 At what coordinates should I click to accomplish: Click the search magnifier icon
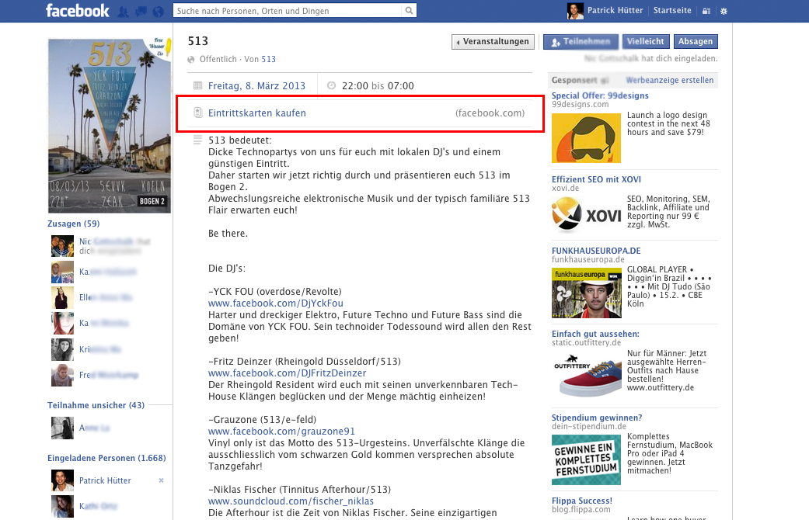pyautogui.click(x=410, y=11)
